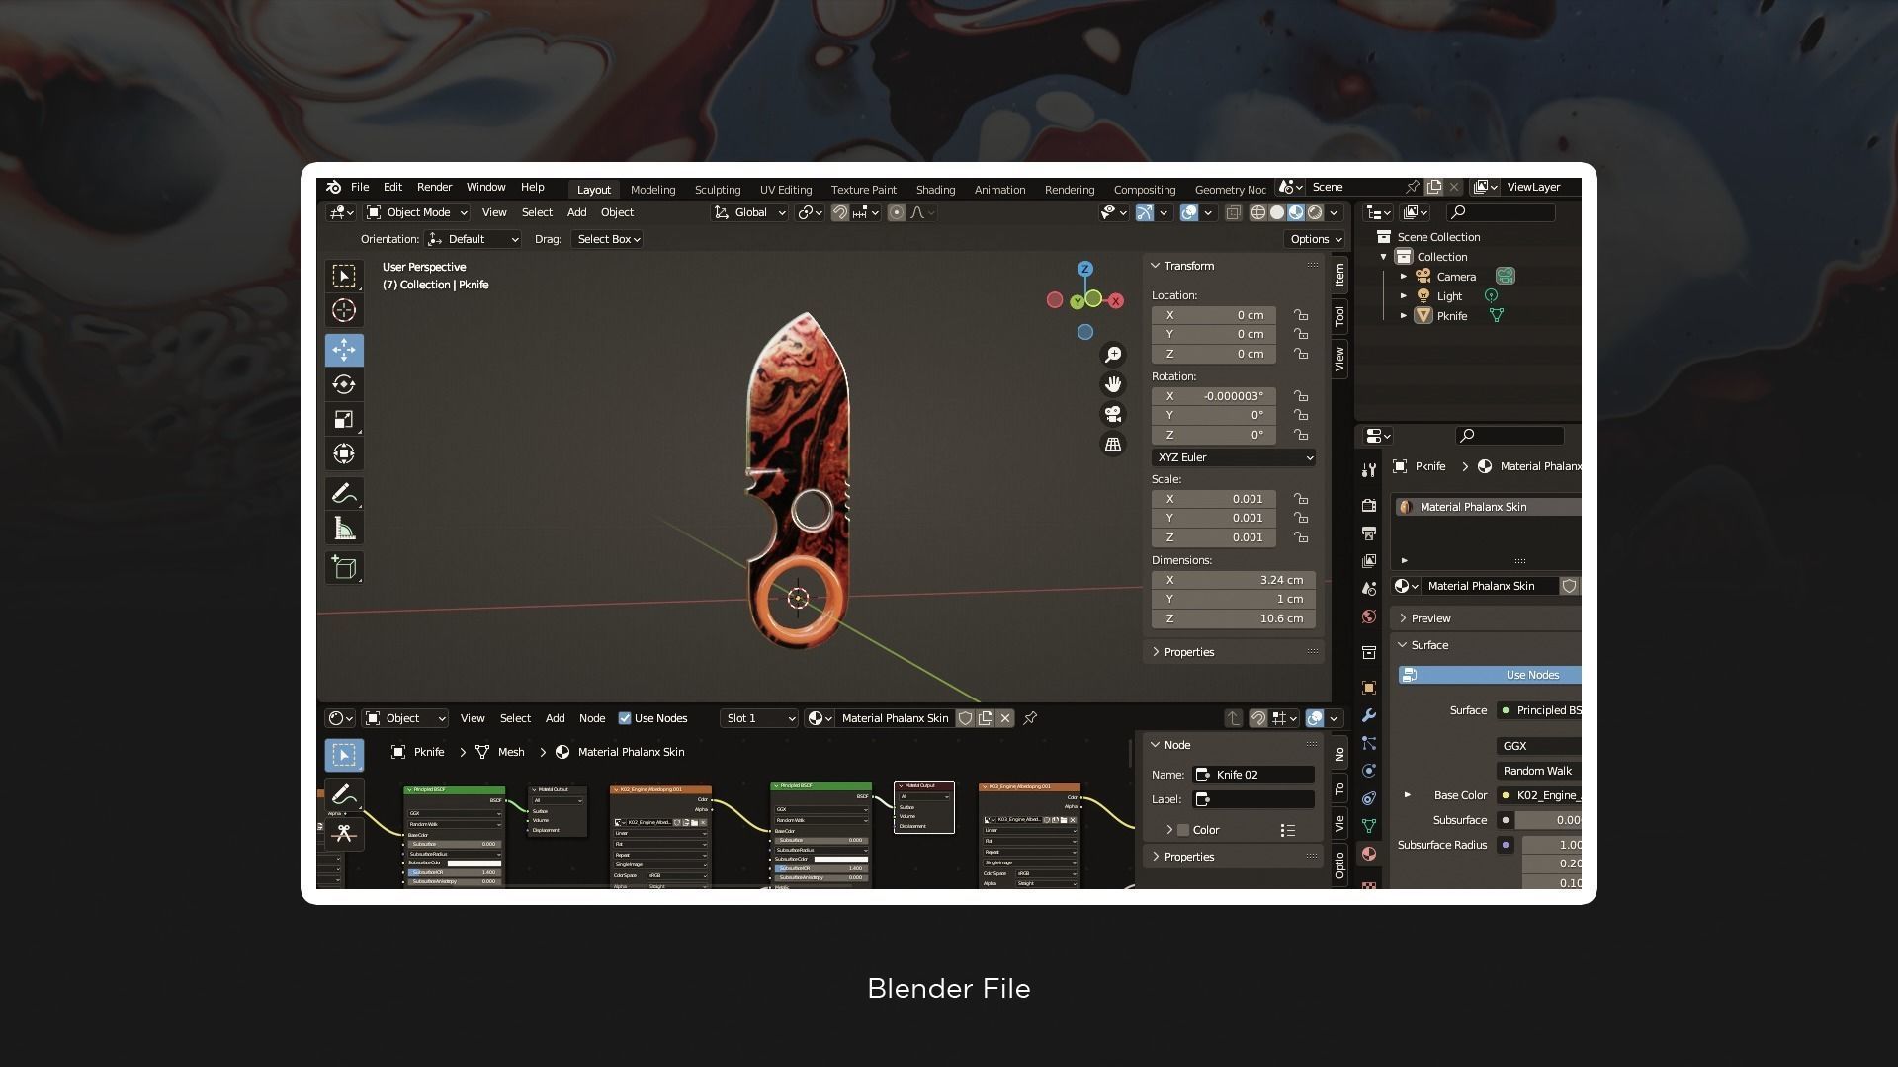Expand the Camera item in outliner
The image size is (1898, 1067).
[x=1404, y=277]
